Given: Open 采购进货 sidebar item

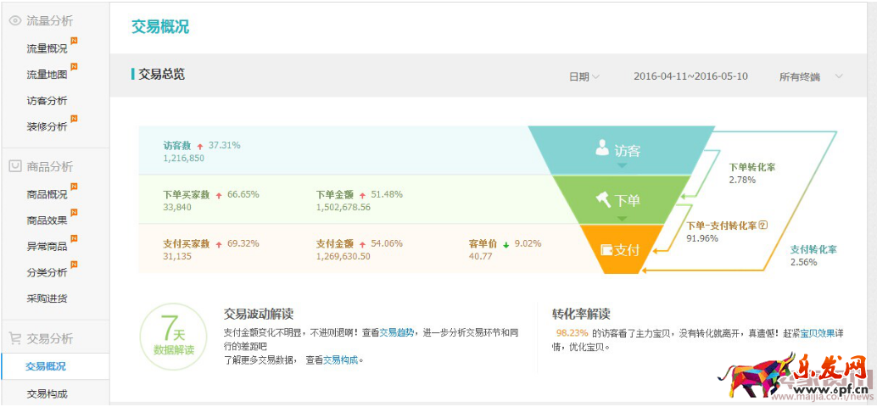Looking at the screenshot, I should pyautogui.click(x=47, y=298).
